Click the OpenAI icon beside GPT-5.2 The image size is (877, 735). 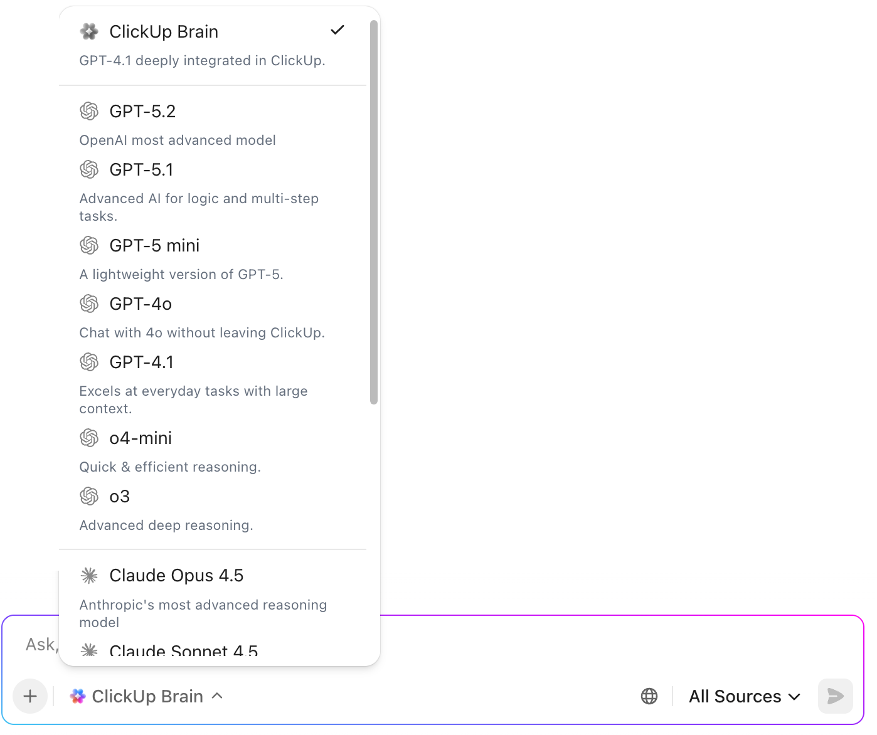90,111
